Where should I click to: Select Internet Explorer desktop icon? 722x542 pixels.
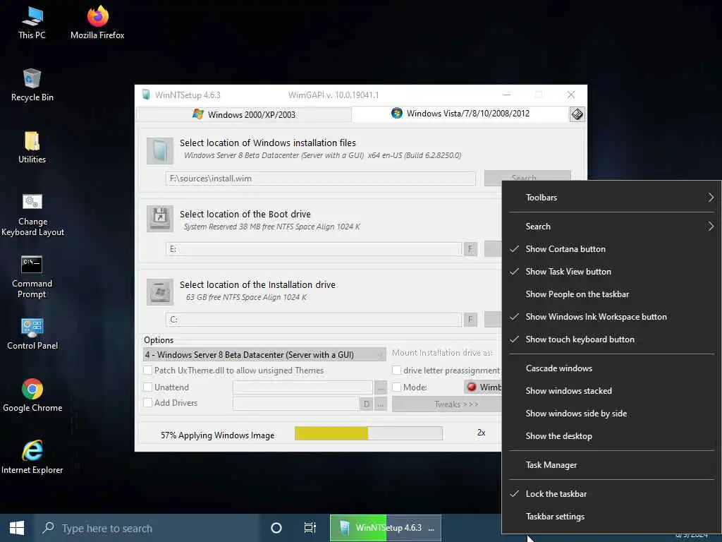tap(32, 457)
